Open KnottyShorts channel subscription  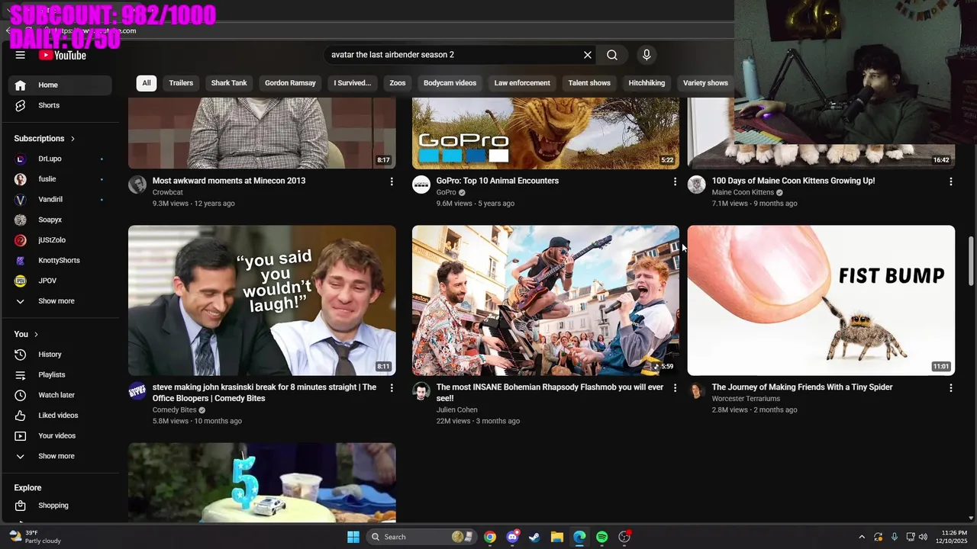(x=61, y=260)
